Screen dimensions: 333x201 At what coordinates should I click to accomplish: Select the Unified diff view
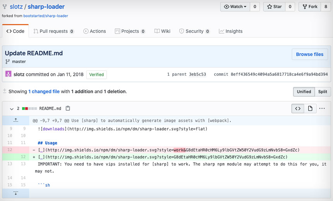304,92
